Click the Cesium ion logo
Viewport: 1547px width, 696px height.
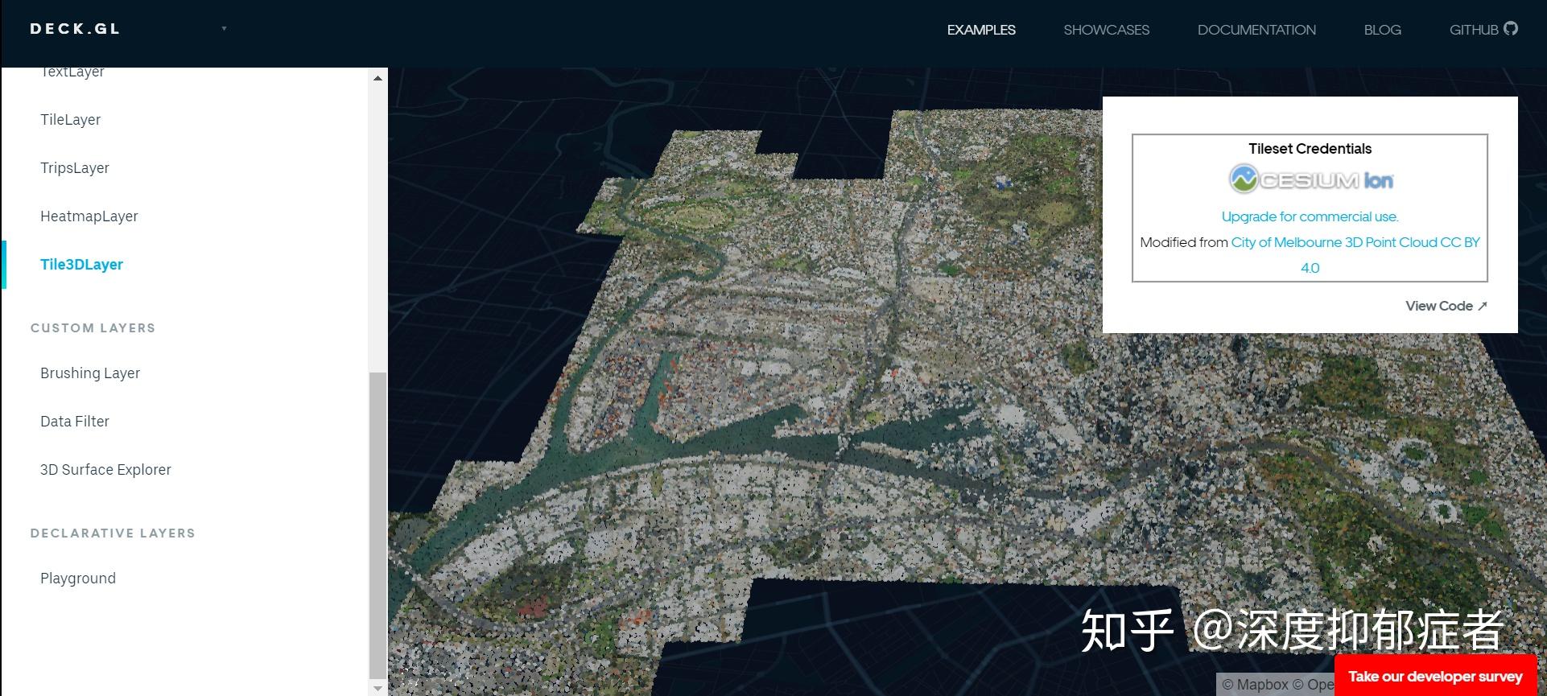point(1310,179)
